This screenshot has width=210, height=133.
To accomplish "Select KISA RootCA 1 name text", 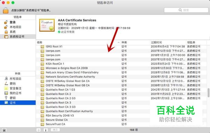I will point(55,64).
